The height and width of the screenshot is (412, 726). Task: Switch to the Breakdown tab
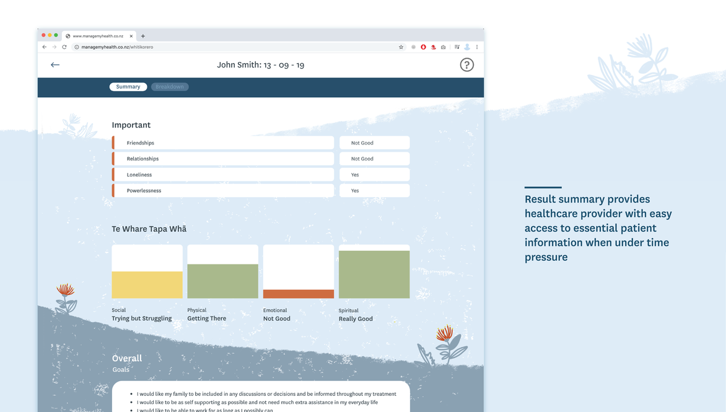(x=170, y=87)
